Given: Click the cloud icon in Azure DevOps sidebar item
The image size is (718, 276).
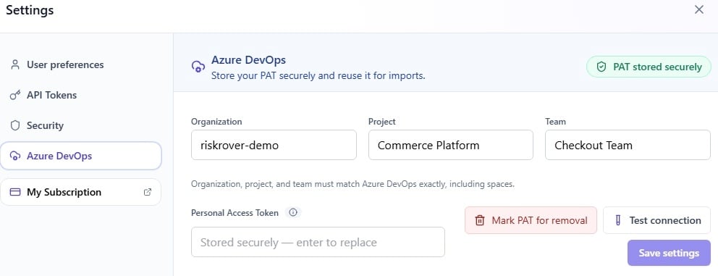Looking at the screenshot, I should [15, 156].
